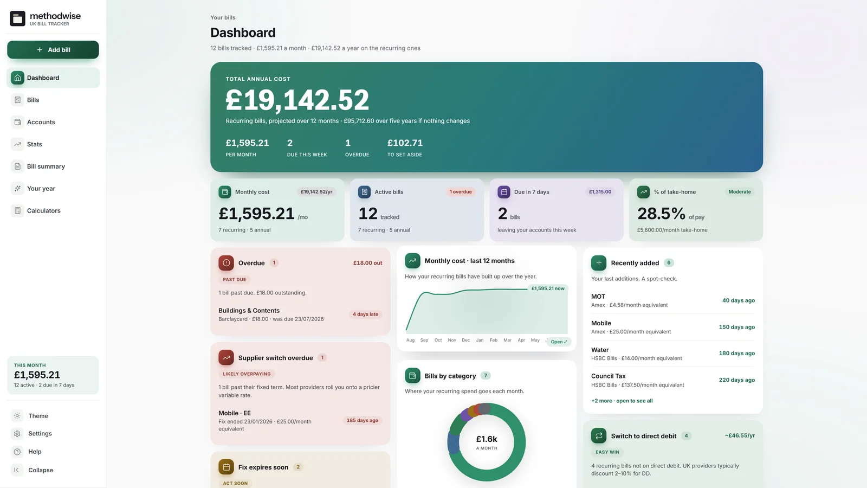Click the This Month summary card
Screen dimensions: 867x488
click(53, 375)
